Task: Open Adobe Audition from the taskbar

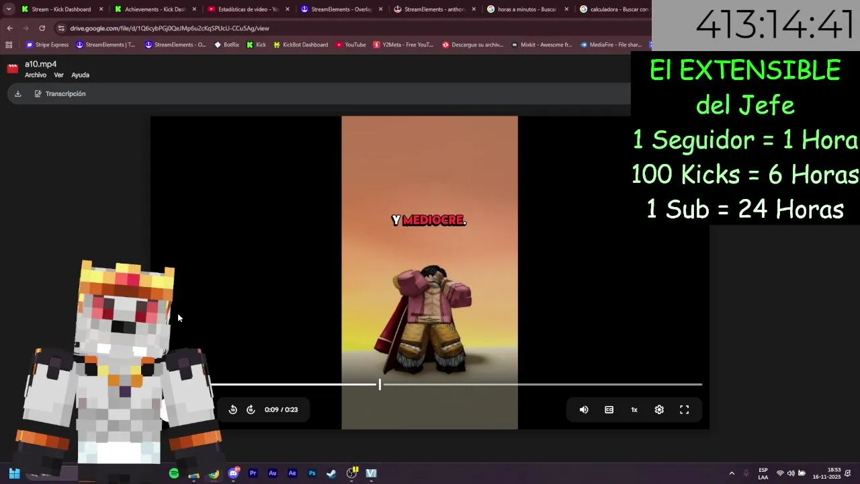Action: (272, 473)
